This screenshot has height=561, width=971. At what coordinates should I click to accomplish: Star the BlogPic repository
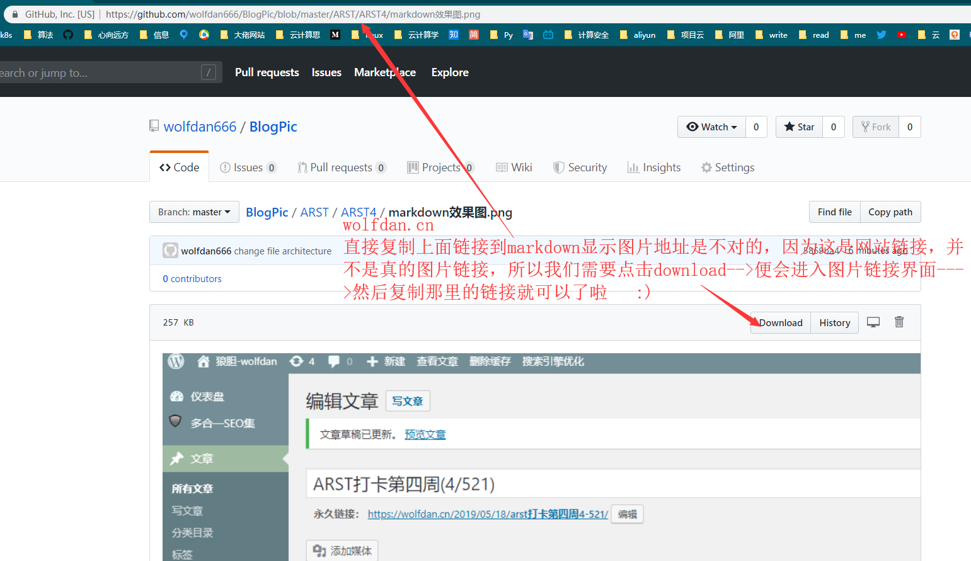pyautogui.click(x=799, y=127)
